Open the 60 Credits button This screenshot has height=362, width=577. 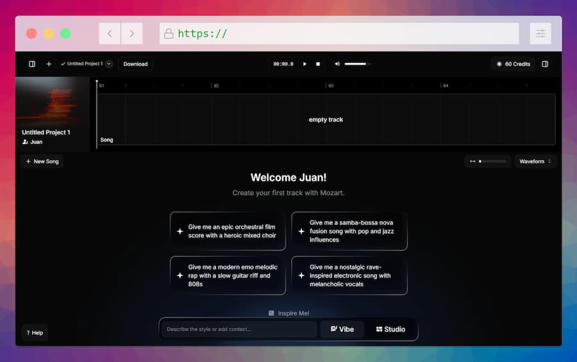[x=513, y=64]
